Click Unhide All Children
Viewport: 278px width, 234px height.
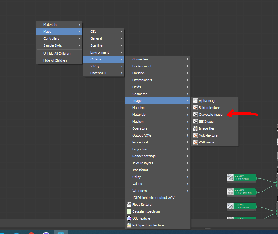point(57,54)
